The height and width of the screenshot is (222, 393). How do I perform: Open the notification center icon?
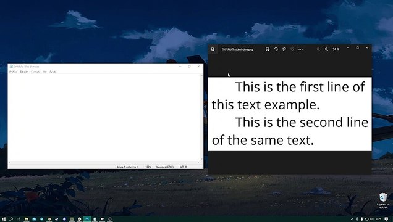click(x=386, y=219)
